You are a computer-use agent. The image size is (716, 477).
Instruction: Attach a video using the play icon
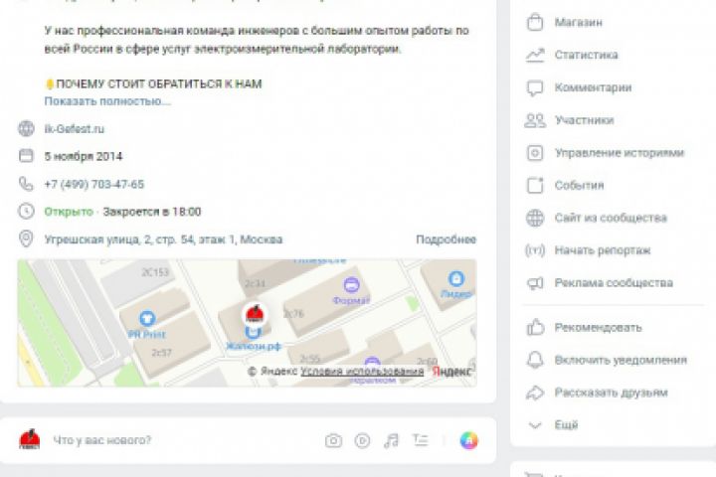(x=362, y=440)
